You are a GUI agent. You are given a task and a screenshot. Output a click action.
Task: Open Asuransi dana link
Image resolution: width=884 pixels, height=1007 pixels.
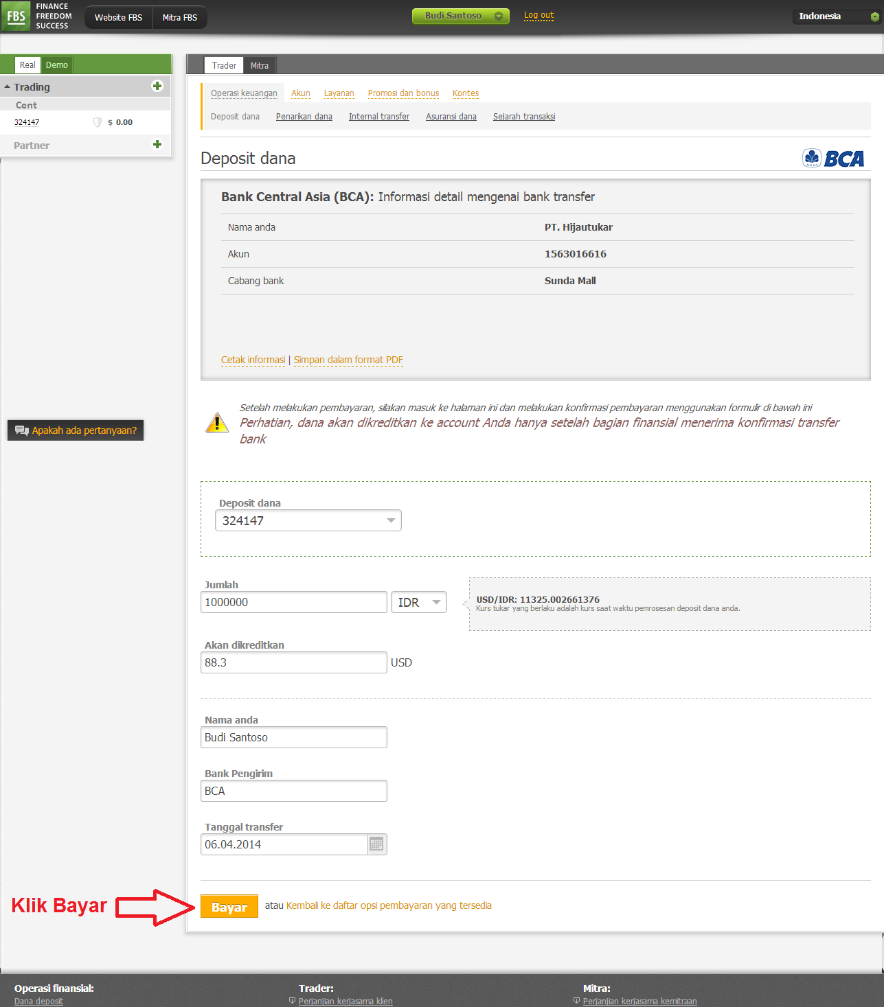coord(451,117)
